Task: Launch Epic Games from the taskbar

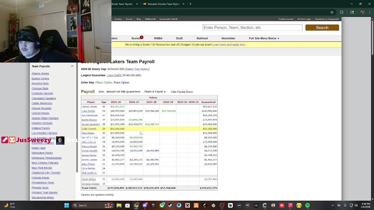Action: coord(153,205)
